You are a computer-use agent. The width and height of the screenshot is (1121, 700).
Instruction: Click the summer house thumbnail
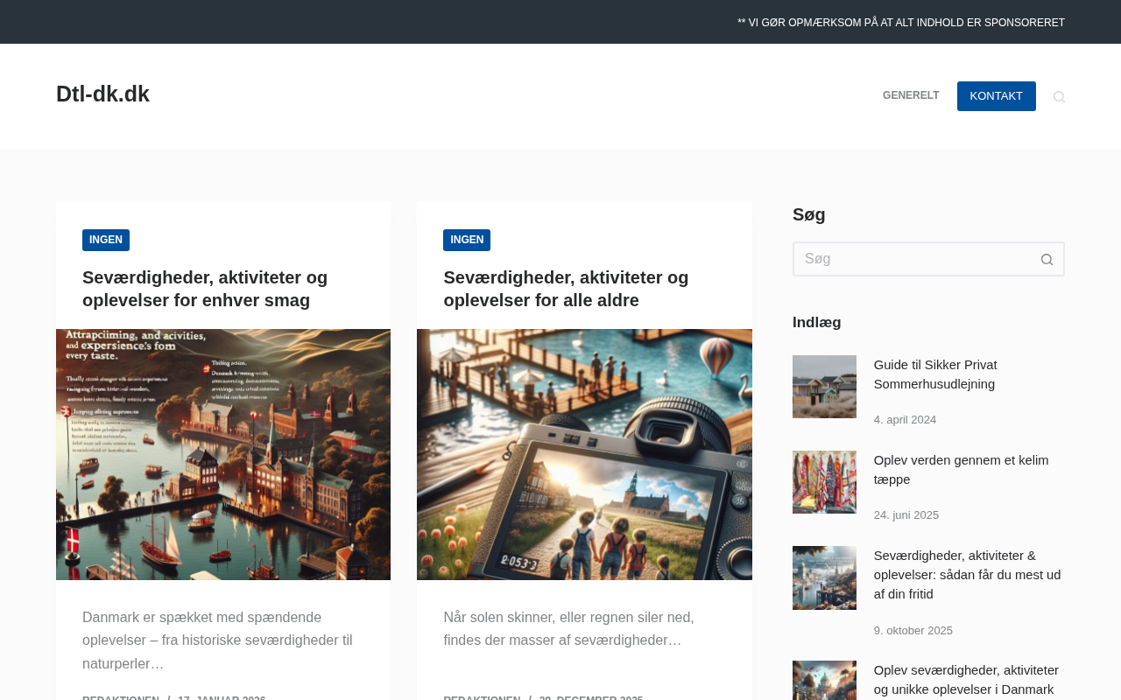[824, 387]
